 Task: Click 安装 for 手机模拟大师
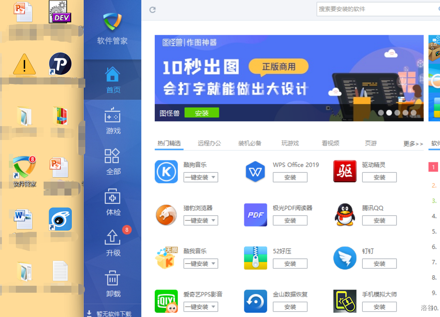[x=379, y=307]
